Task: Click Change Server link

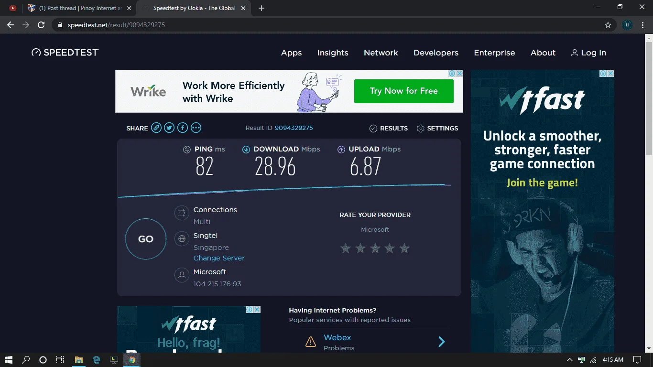Action: [x=219, y=258]
